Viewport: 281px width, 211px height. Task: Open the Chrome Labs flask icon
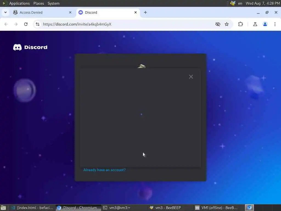pos(255,24)
